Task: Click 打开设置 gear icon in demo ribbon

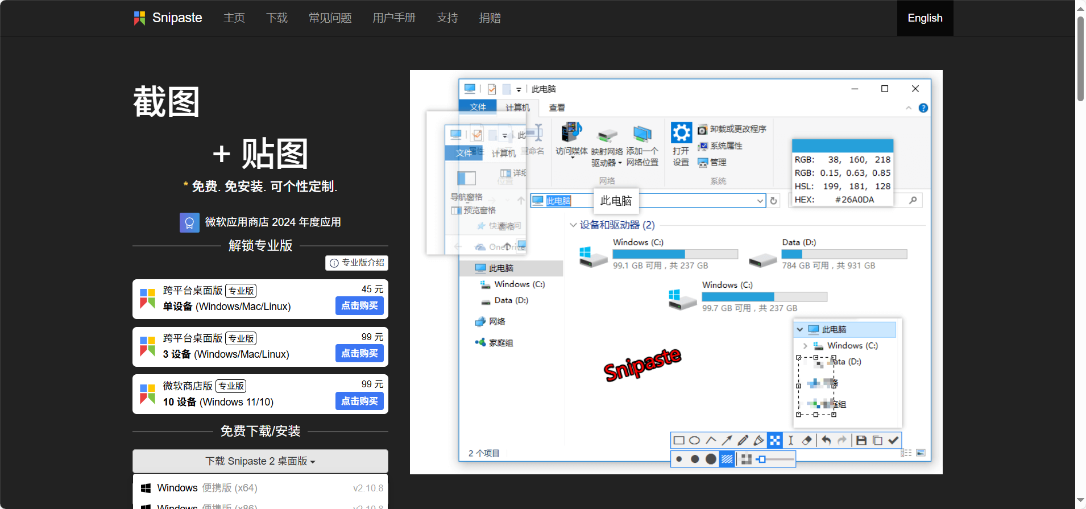Action: click(681, 133)
